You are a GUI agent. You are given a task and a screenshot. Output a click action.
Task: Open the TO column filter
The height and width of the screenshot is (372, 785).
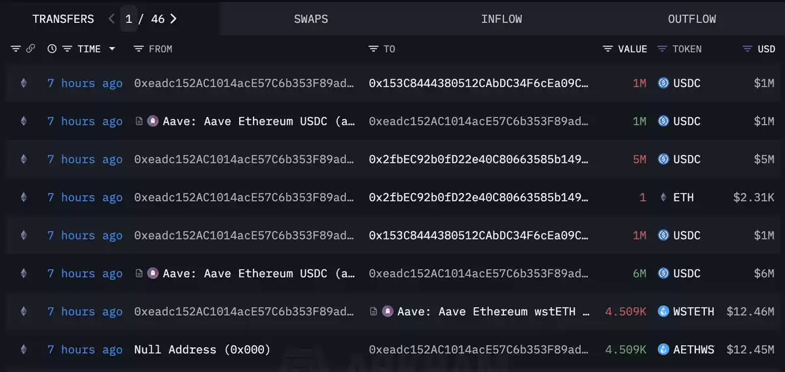coord(373,48)
